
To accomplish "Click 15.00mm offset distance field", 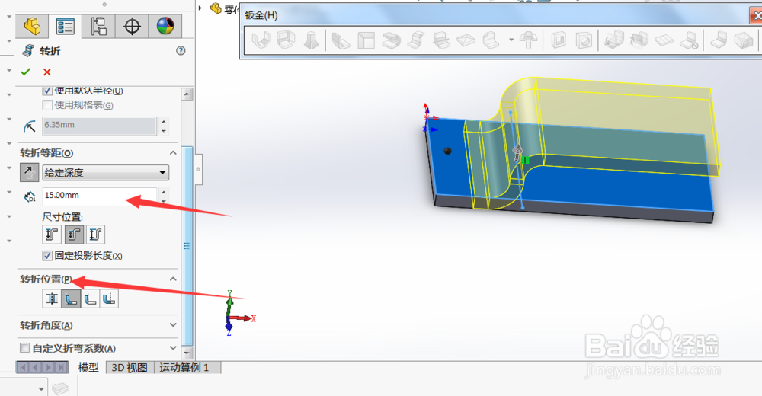I will point(100,195).
